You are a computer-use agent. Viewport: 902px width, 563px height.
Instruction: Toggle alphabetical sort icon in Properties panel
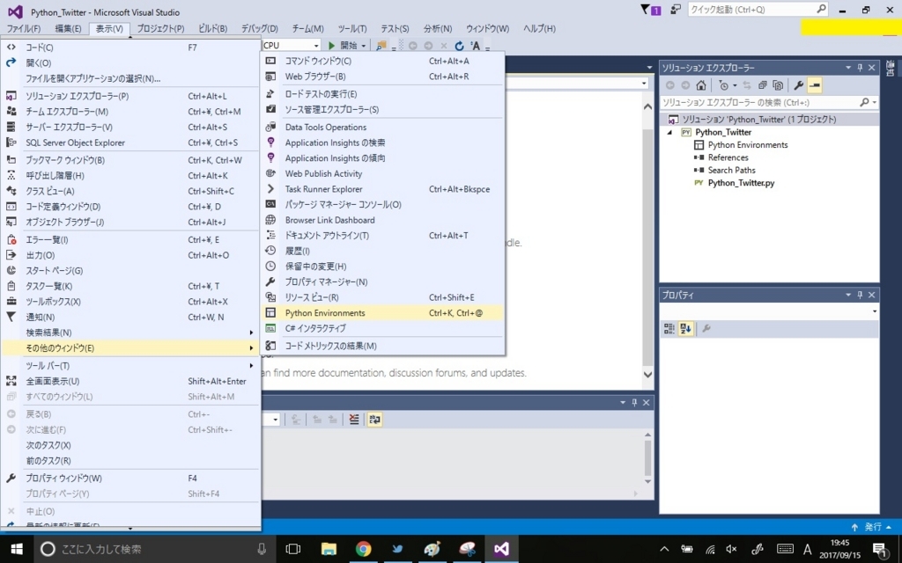685,329
